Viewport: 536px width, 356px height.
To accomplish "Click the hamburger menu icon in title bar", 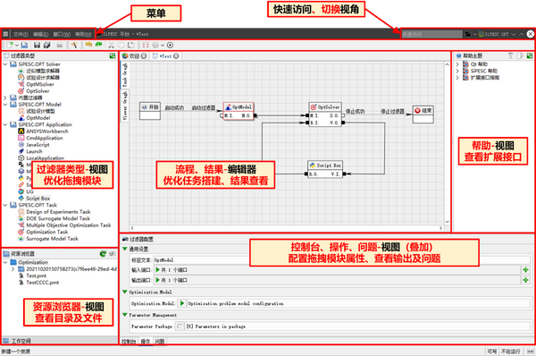I will (x=5, y=34).
